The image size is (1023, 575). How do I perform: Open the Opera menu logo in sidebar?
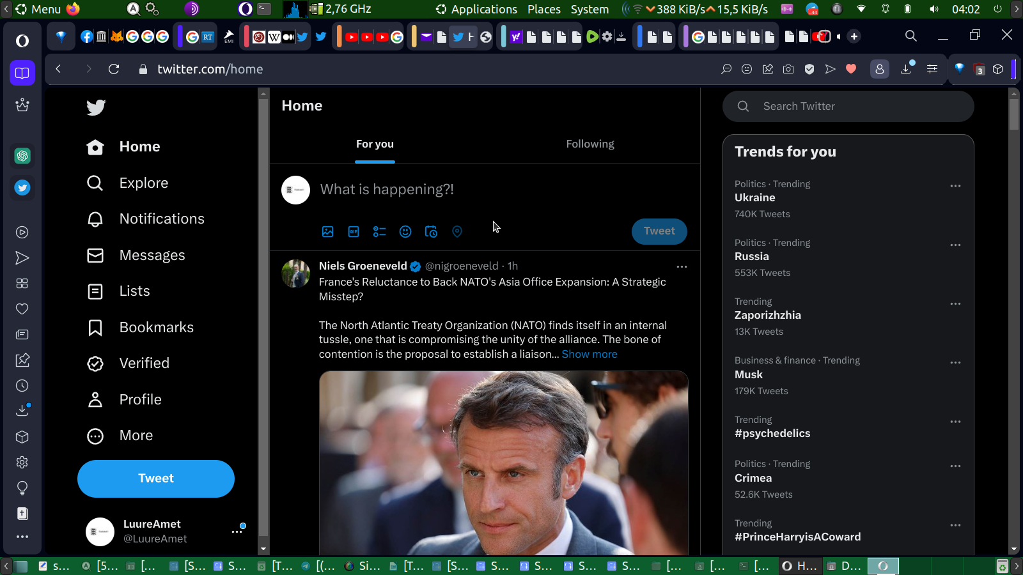pos(22,41)
